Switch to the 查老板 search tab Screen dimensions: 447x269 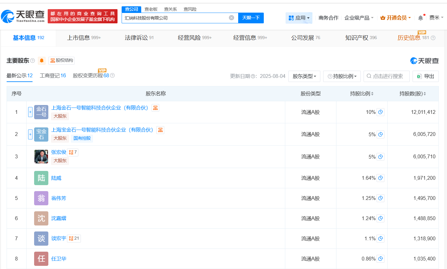pos(151,9)
